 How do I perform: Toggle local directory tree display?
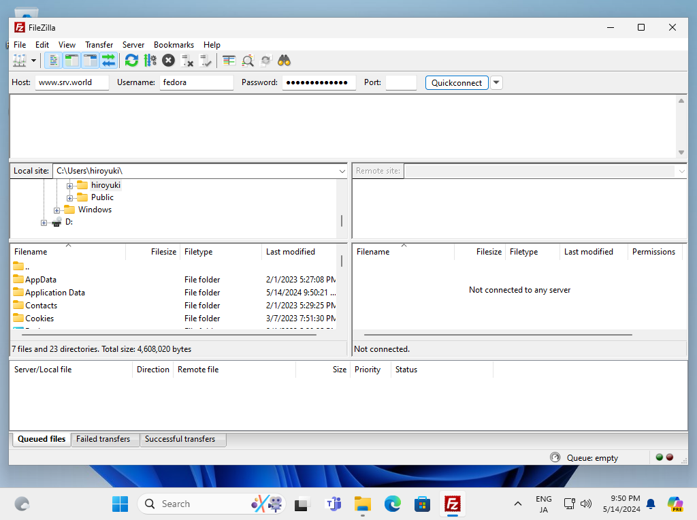[71, 61]
